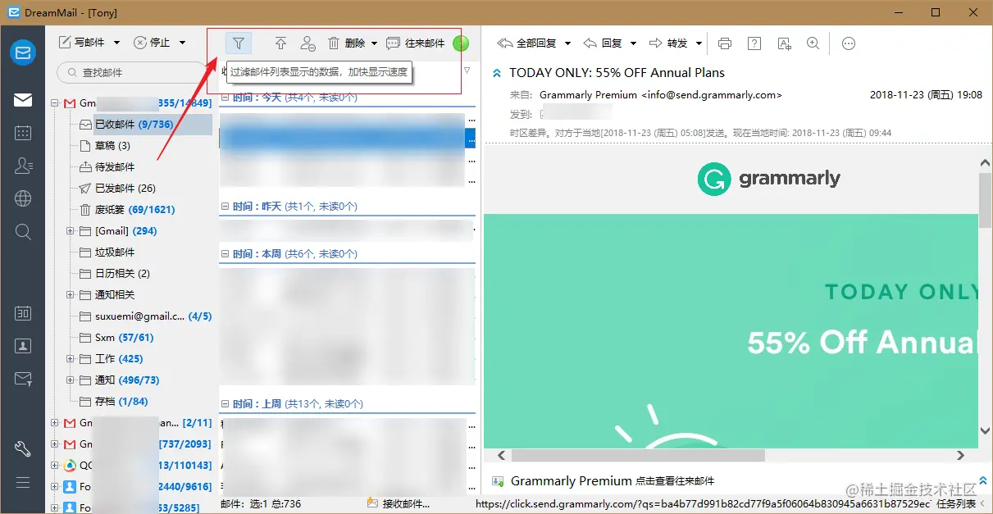Expand the [Gmail] (294) folder

coord(71,231)
